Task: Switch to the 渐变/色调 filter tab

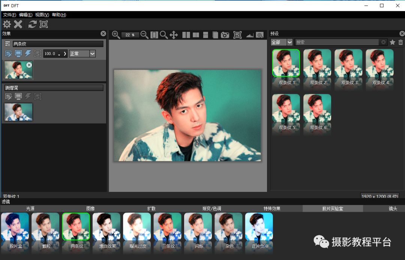Action: (212, 208)
